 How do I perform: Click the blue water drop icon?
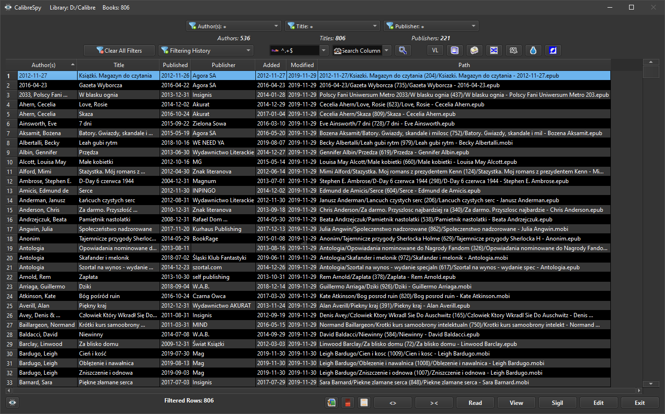point(533,50)
